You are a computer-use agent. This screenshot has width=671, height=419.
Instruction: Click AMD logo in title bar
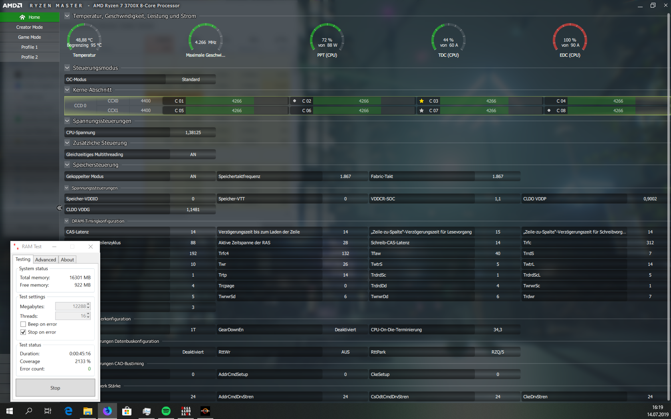click(12, 6)
